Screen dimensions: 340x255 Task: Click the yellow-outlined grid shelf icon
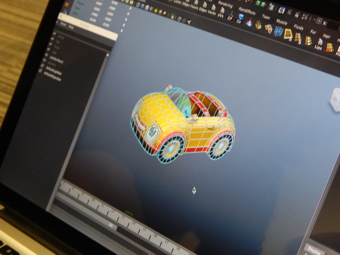[x=288, y=34]
